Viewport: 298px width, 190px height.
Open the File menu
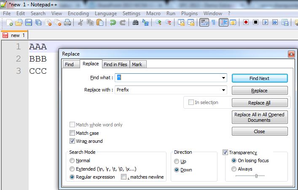coord(7,13)
